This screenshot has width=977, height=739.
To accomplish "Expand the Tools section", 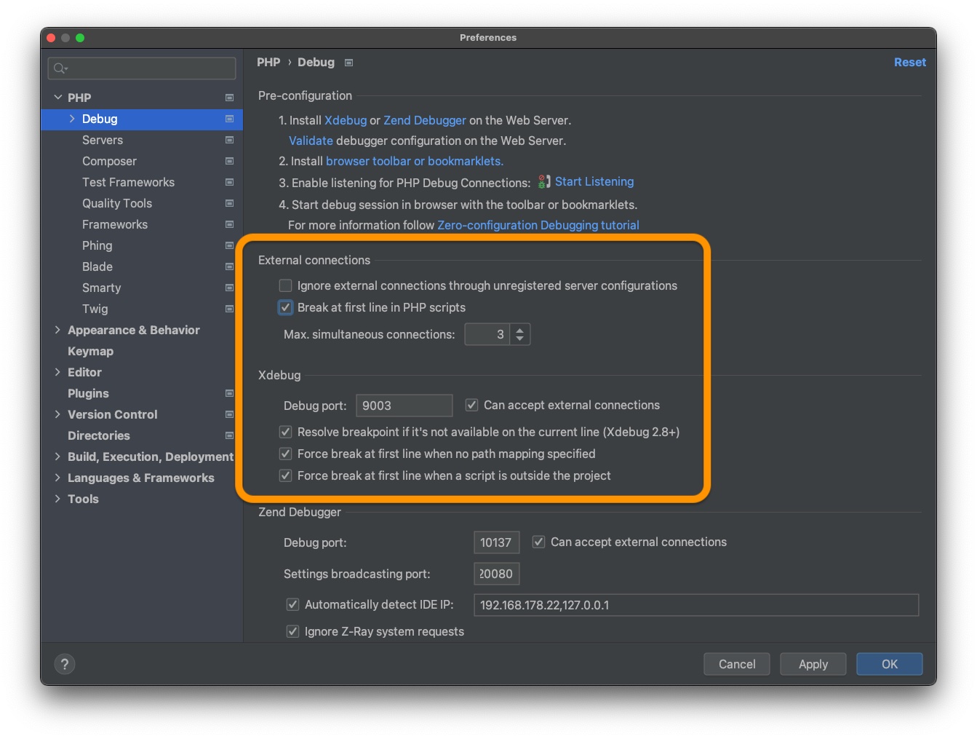I will [58, 499].
